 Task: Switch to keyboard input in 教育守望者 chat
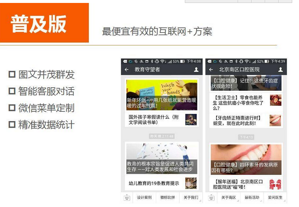pos(127,198)
